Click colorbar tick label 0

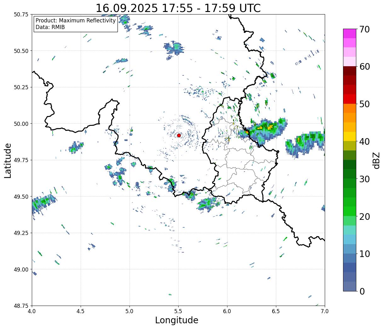tap(362, 291)
